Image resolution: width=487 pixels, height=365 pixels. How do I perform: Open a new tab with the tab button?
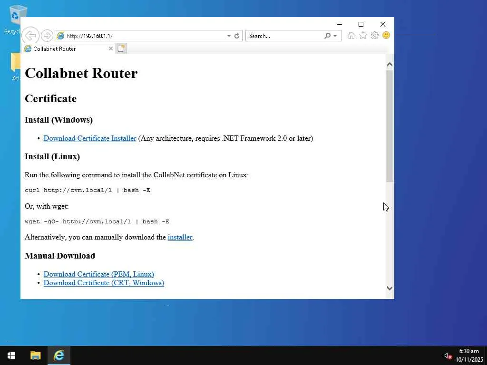click(121, 48)
